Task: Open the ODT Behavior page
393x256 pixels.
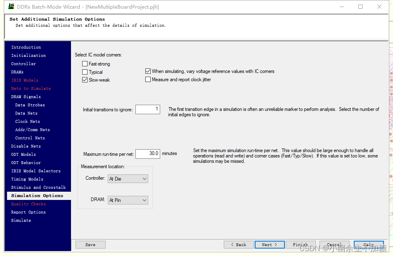Action: [x=26, y=163]
